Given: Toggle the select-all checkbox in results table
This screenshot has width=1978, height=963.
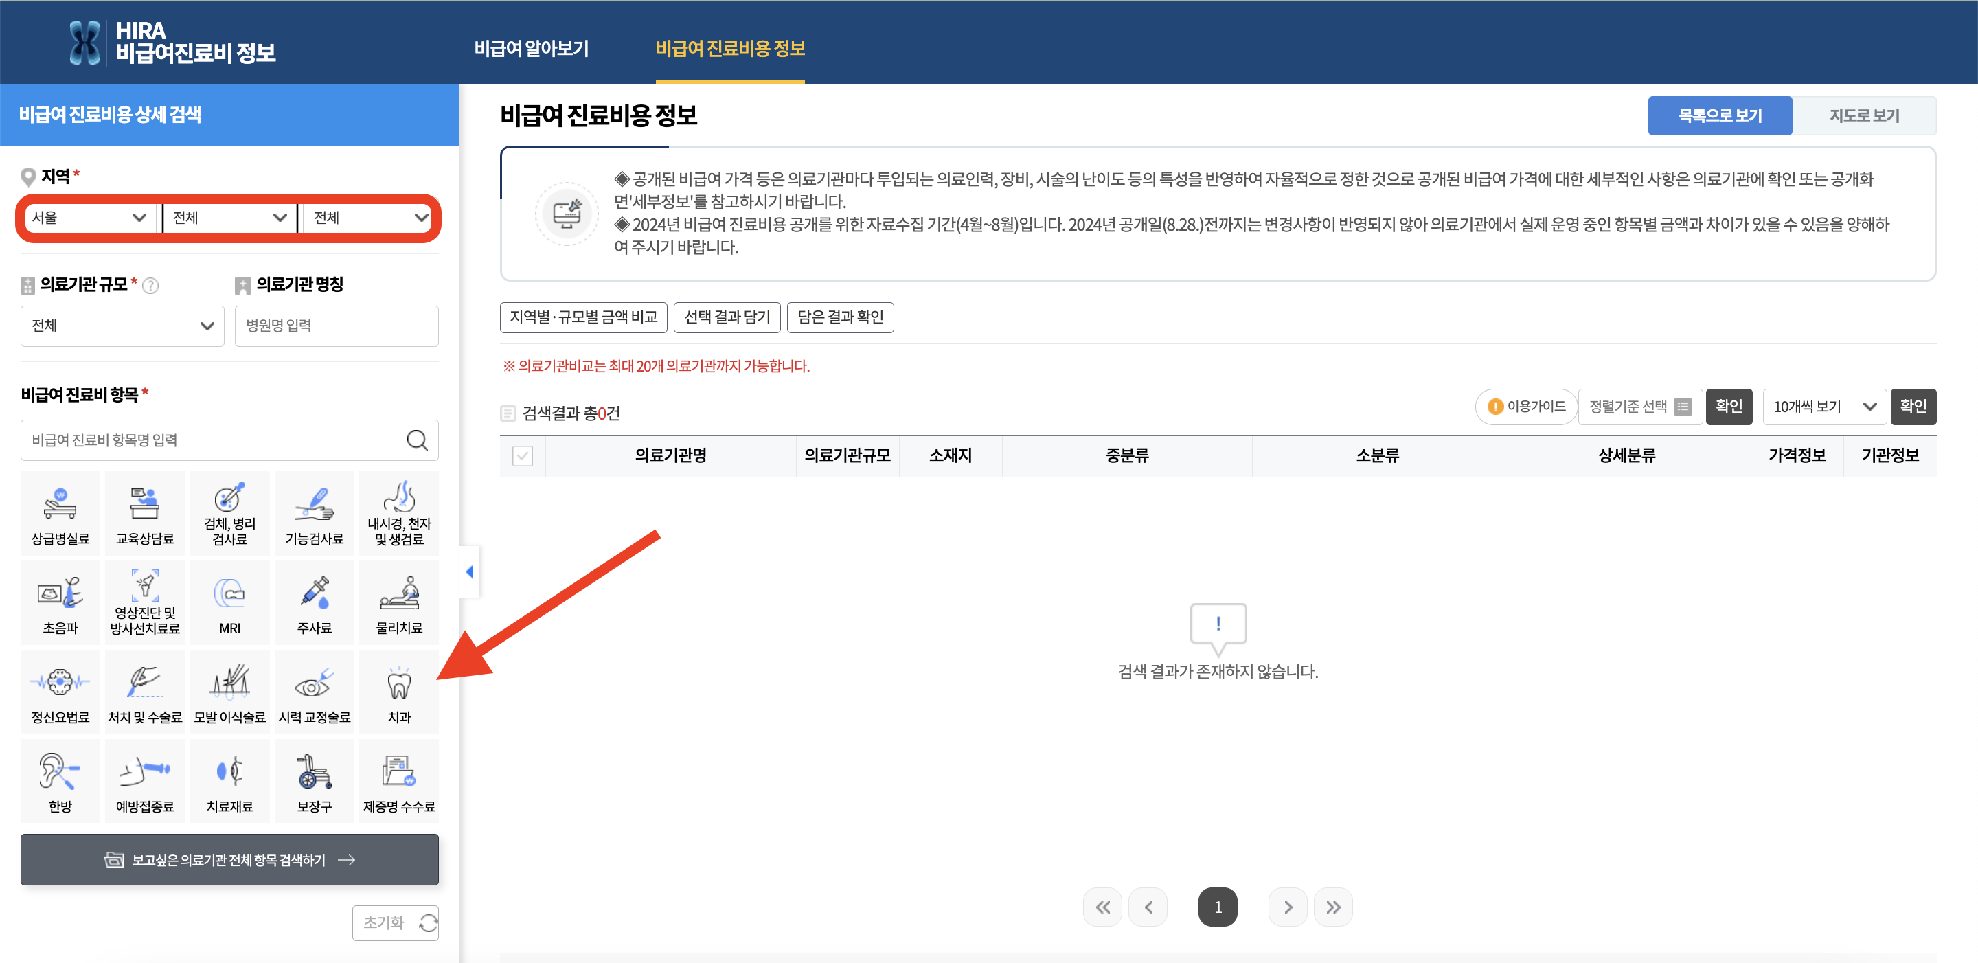Looking at the screenshot, I should (523, 455).
